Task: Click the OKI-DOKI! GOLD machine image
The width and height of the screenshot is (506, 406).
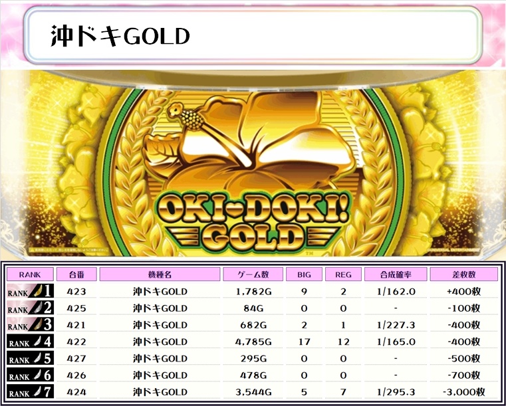Action: point(253,163)
